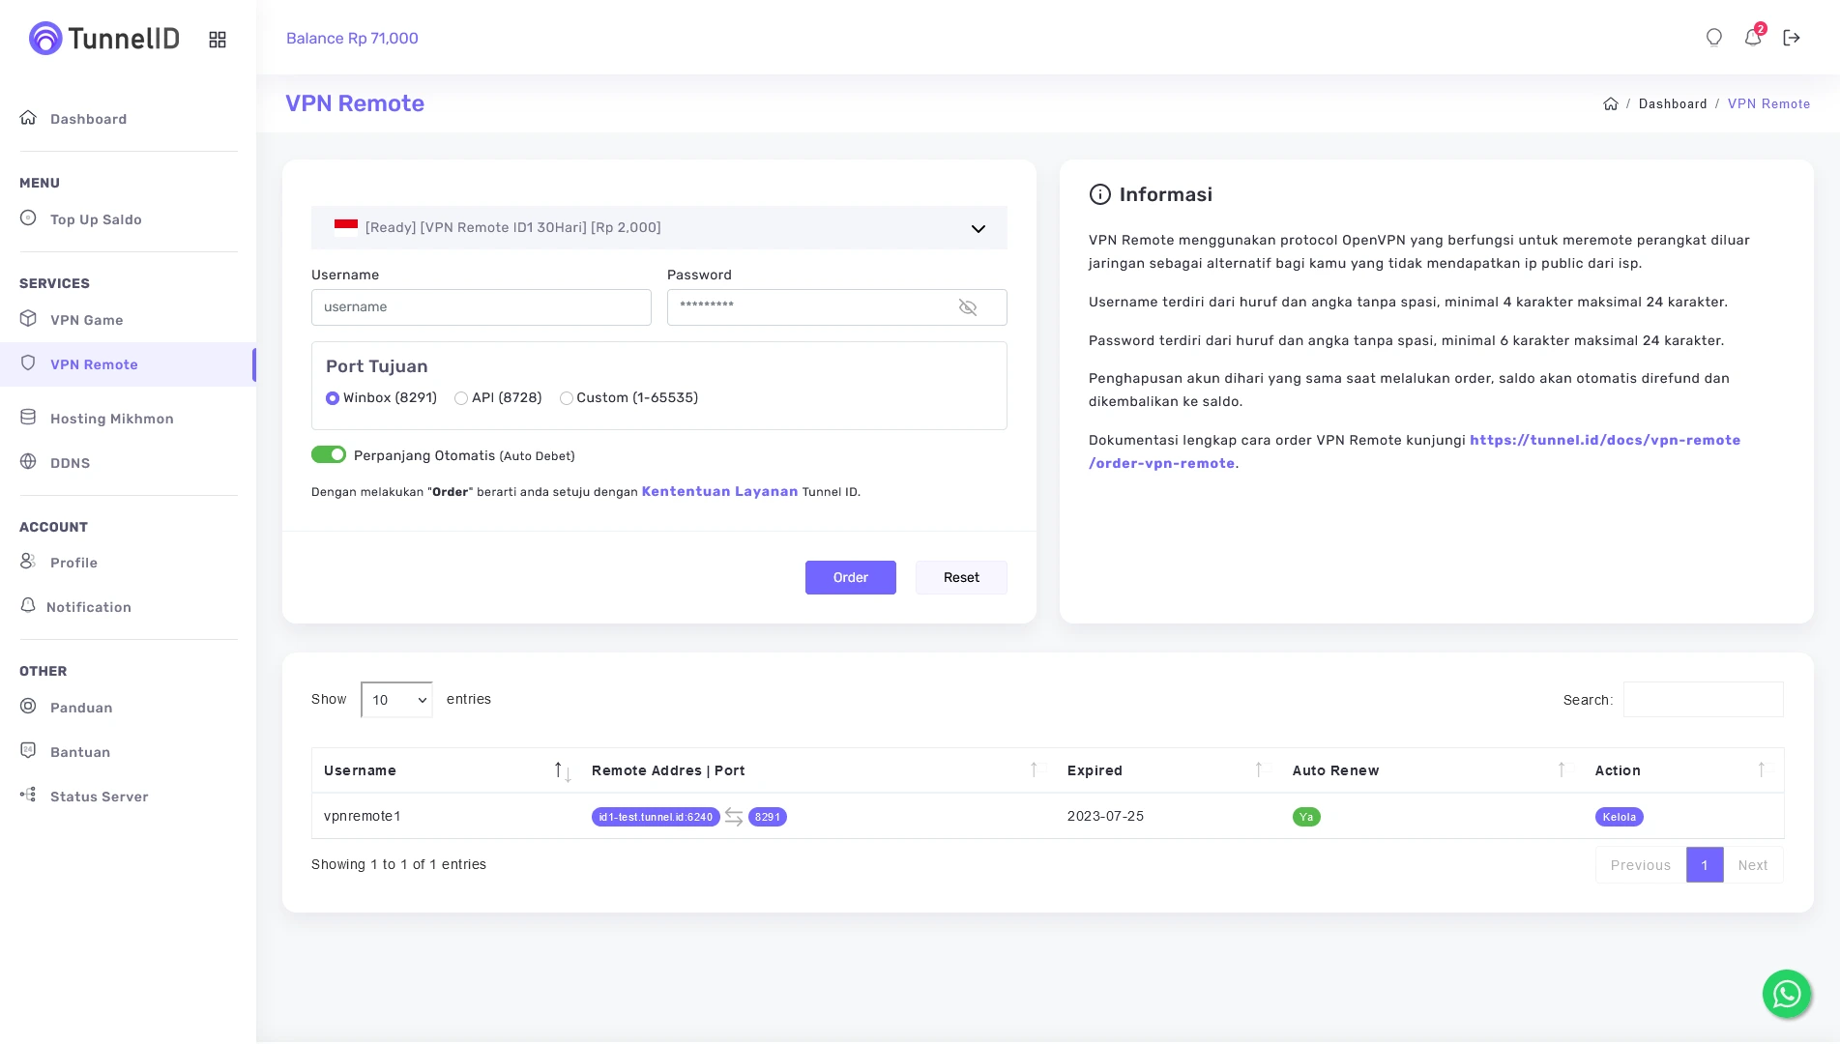This screenshot has width=1840, height=1044.
Task: Focus the Username input field
Action: coord(482,307)
